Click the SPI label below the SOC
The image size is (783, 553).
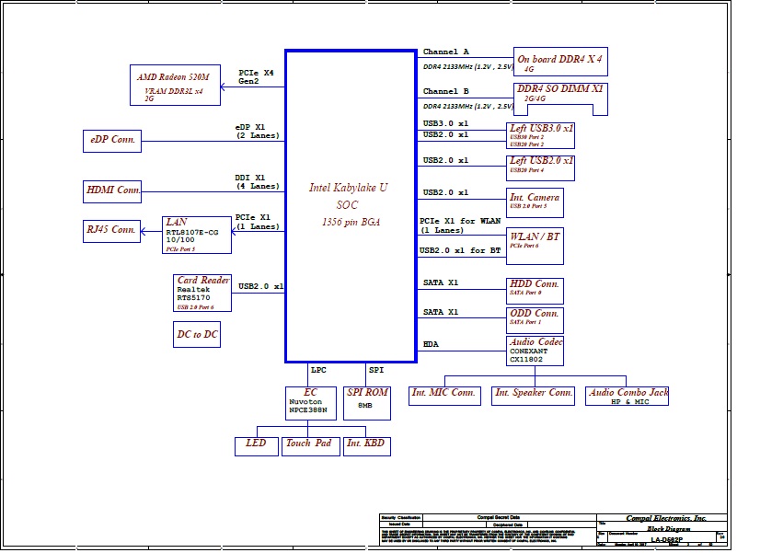pyautogui.click(x=376, y=370)
